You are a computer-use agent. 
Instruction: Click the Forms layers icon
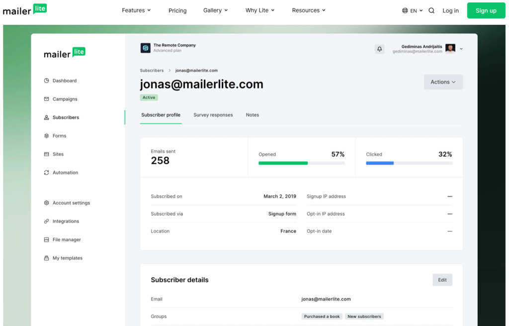tap(46, 135)
